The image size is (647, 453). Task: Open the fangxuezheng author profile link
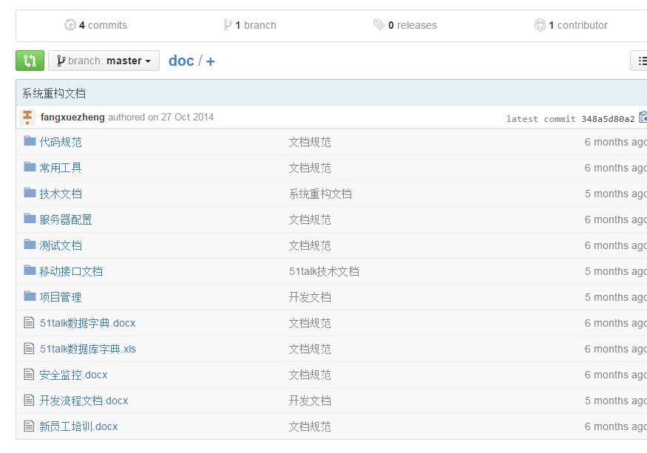point(72,117)
